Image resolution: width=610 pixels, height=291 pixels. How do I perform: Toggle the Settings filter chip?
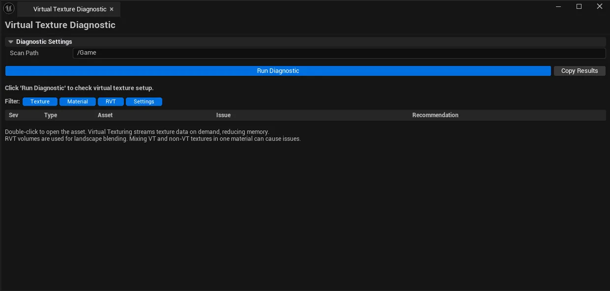tap(144, 102)
